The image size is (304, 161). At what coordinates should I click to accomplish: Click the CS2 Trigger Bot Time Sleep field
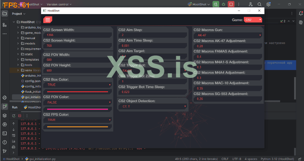coord(153,92)
